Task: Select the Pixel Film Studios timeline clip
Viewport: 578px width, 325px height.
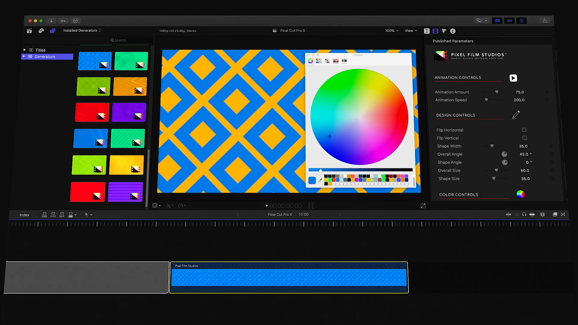Action: 289,277
